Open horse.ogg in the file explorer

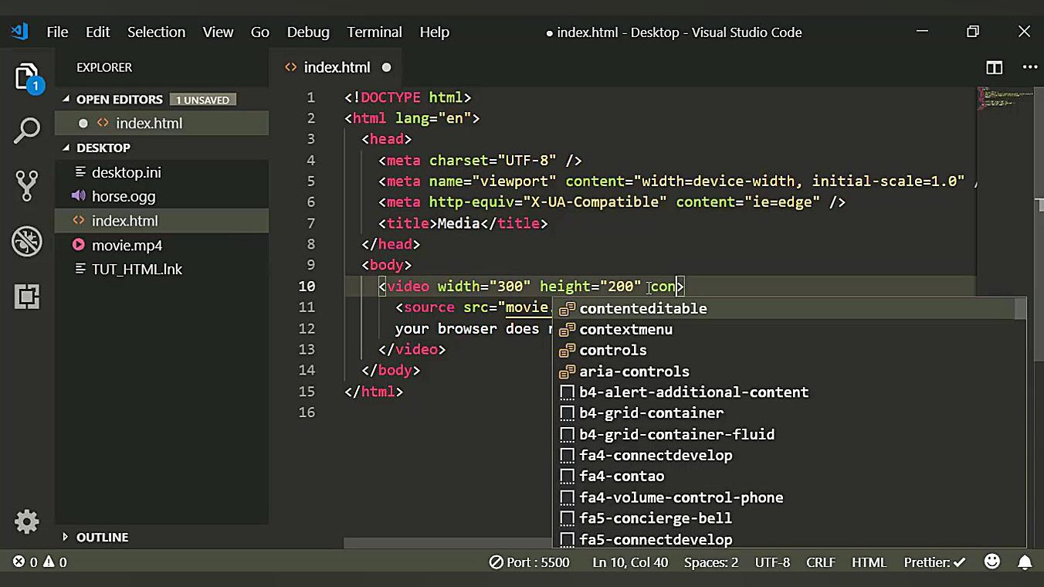click(162, 196)
